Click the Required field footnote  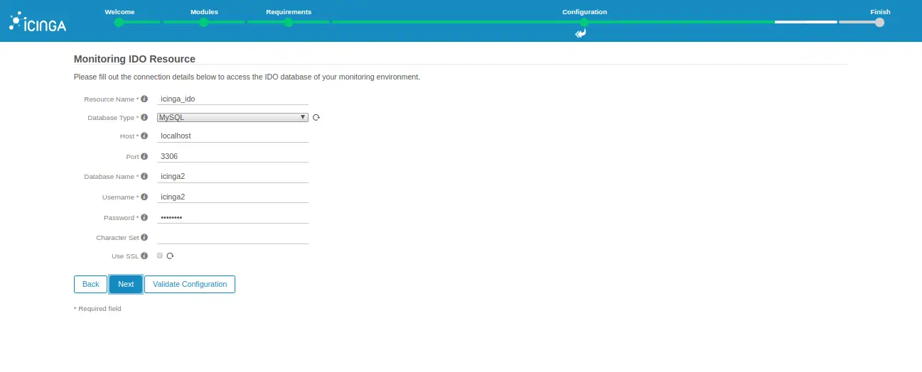pyautogui.click(x=97, y=309)
